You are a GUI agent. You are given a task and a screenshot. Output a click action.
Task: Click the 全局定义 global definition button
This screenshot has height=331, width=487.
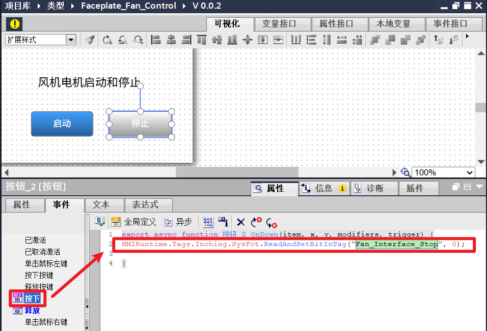click(134, 222)
